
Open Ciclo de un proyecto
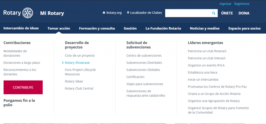(x=80, y=56)
